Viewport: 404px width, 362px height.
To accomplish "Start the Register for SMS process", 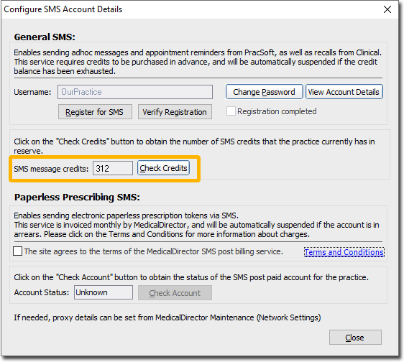I will click(x=95, y=112).
